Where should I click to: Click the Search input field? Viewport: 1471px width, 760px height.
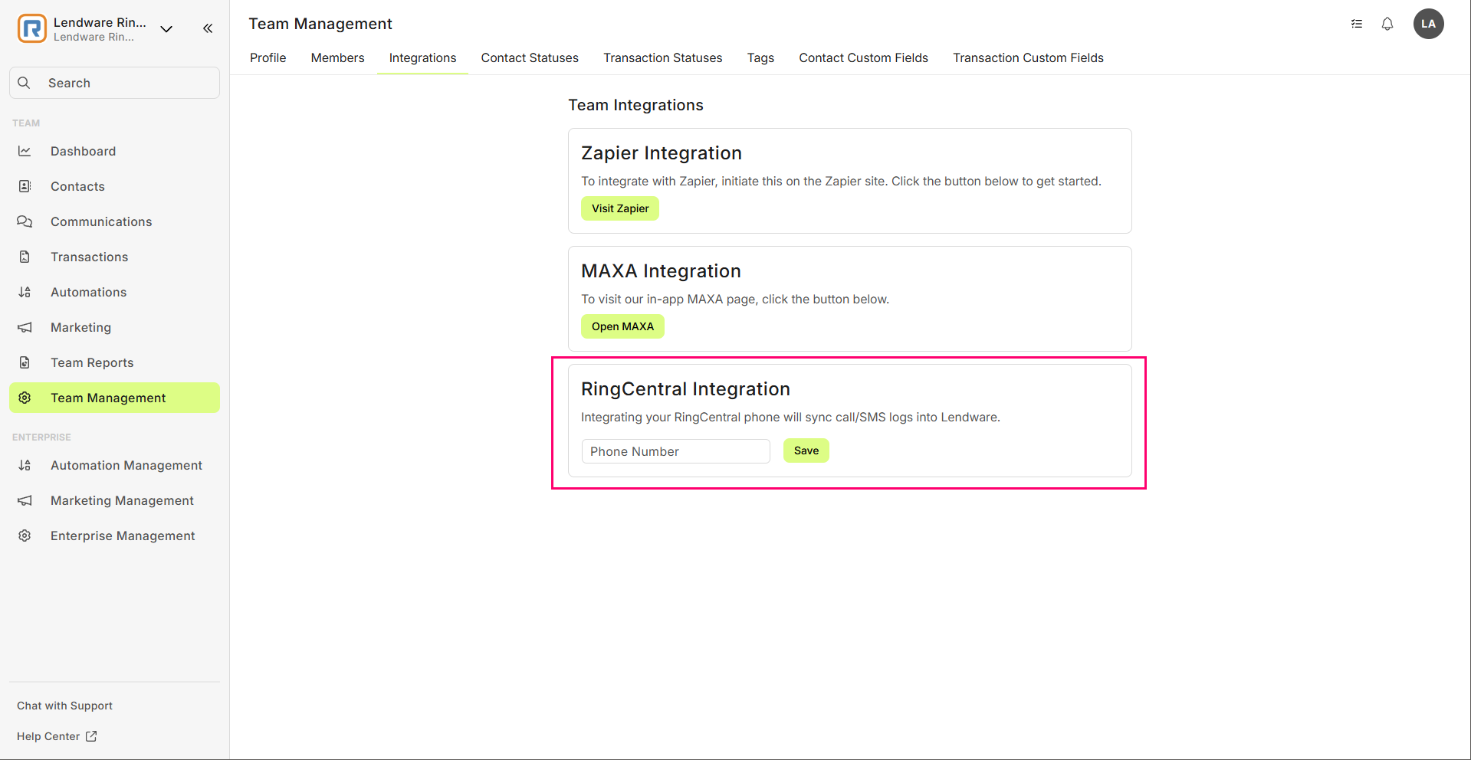coord(115,83)
